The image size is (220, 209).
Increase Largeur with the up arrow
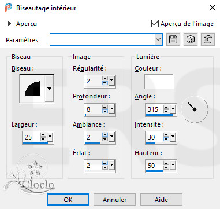pos(43,135)
